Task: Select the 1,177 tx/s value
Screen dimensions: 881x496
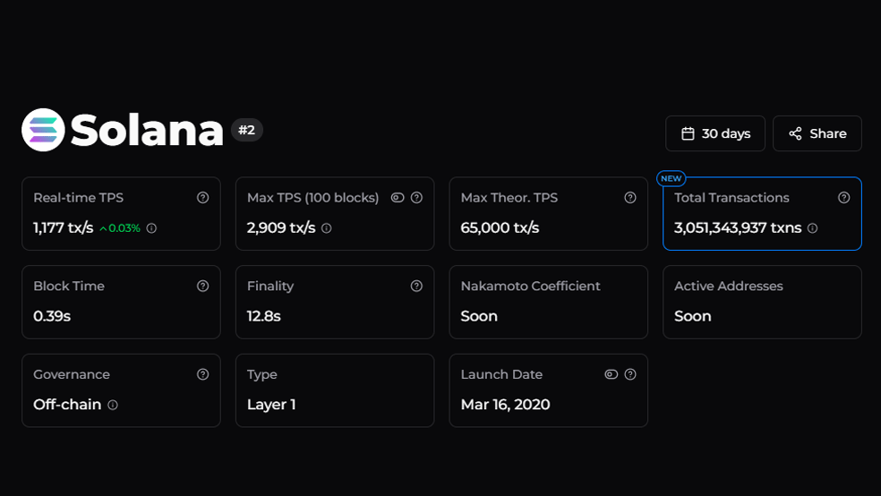Action: tap(63, 228)
